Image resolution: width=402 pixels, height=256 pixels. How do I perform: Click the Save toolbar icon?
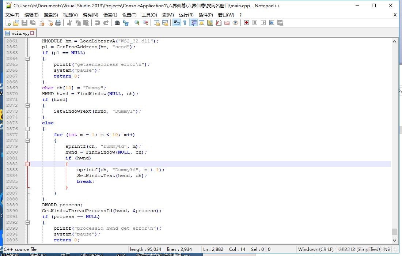click(24, 23)
